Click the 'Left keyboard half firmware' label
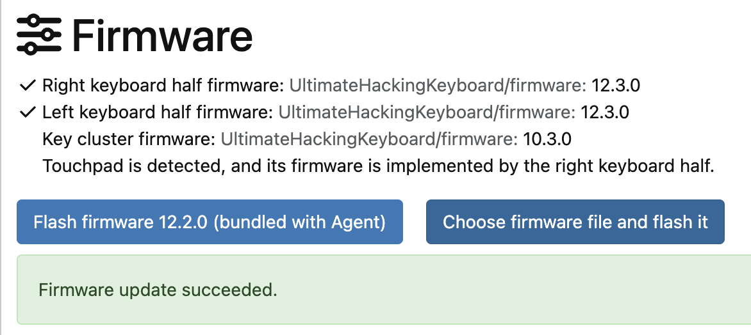This screenshot has height=335, width=751. coord(158,113)
